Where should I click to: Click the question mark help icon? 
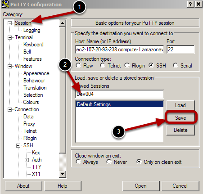pyautogui.click(x=190, y=4)
